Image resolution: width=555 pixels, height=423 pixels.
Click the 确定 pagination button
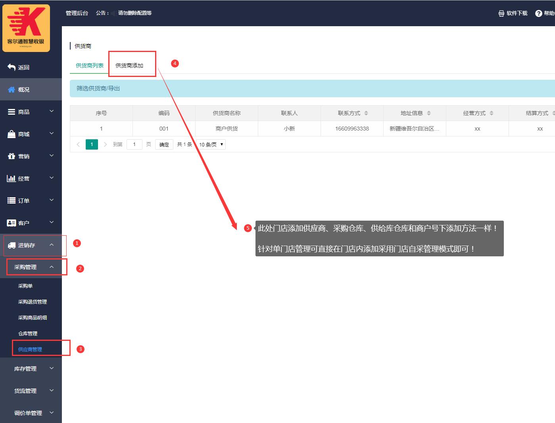coord(164,144)
